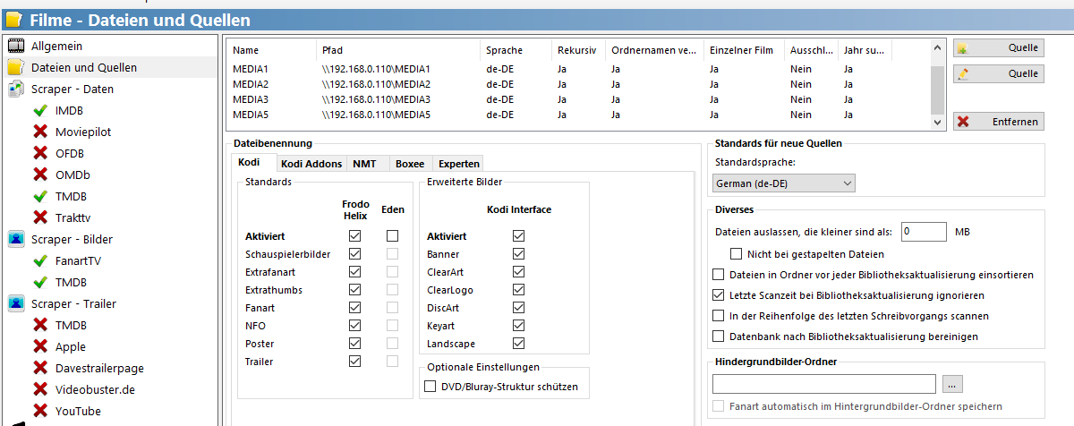Uncheck Letzte Scanzeit bei Bibliotheksaktualisierung ignorieren

718,294
